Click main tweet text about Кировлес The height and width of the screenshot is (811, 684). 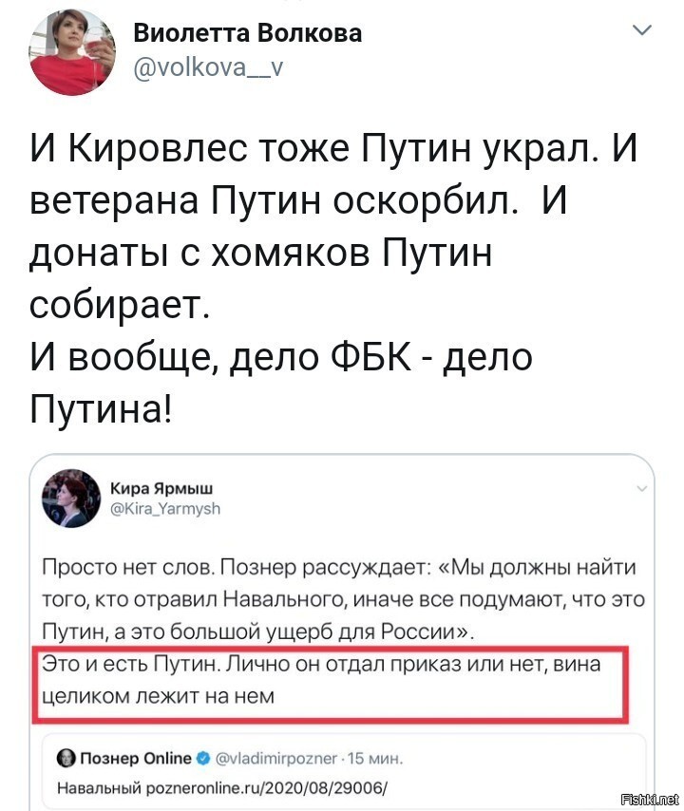click(333, 279)
